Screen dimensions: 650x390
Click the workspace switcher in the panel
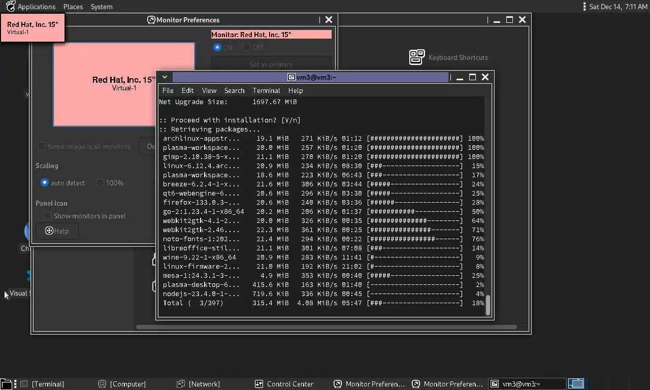576,384
